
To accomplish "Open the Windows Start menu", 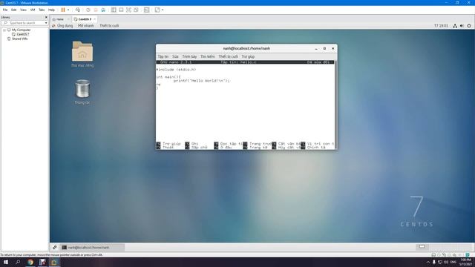I will (x=6, y=262).
